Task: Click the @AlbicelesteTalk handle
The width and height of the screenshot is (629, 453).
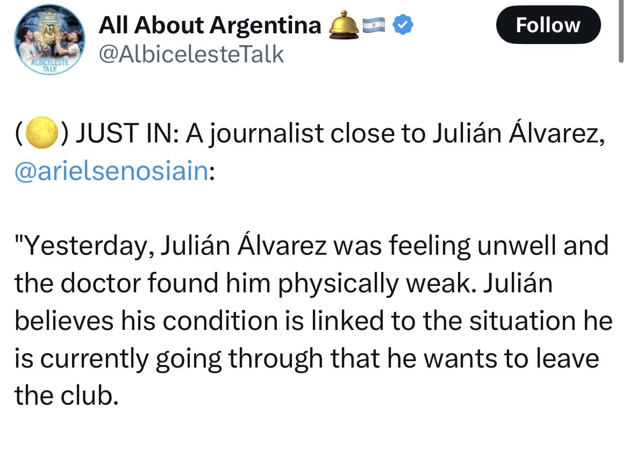Action: click(x=191, y=54)
